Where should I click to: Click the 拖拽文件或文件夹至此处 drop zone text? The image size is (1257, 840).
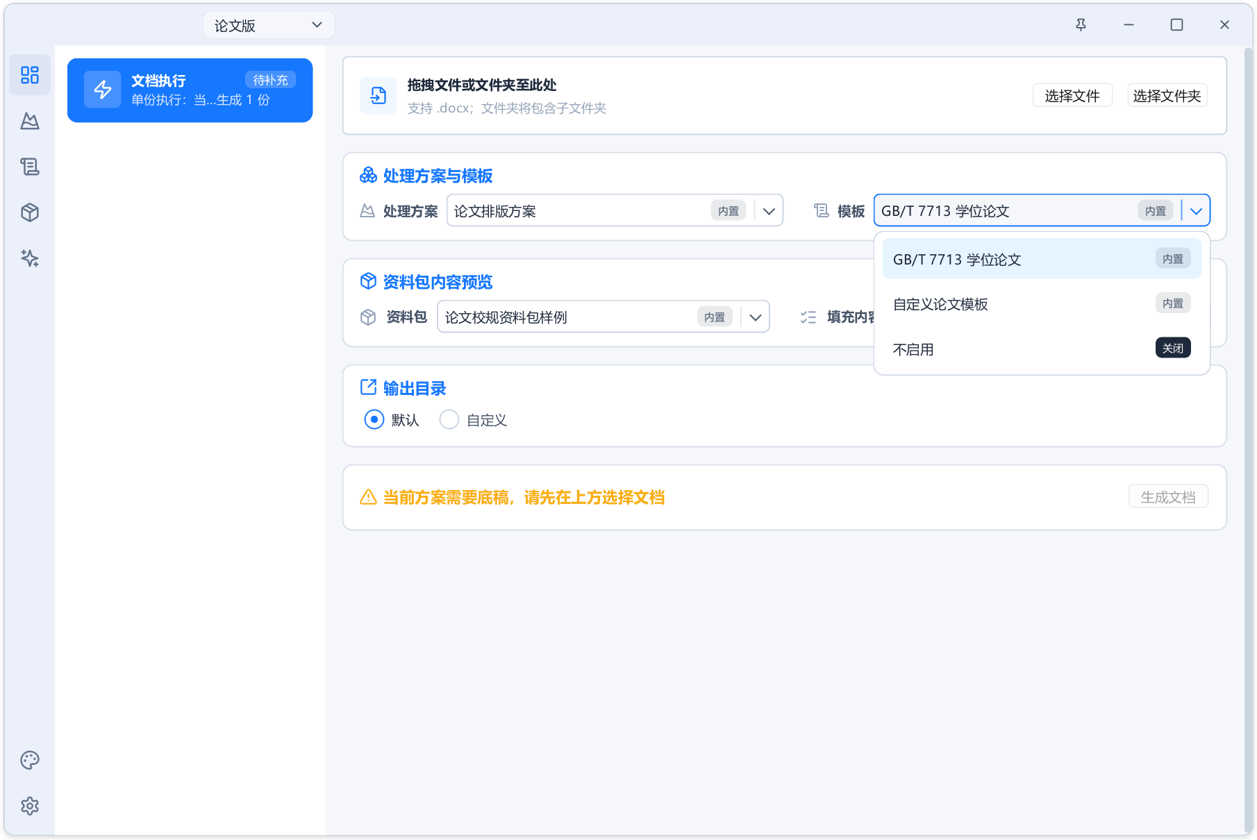[x=482, y=85]
